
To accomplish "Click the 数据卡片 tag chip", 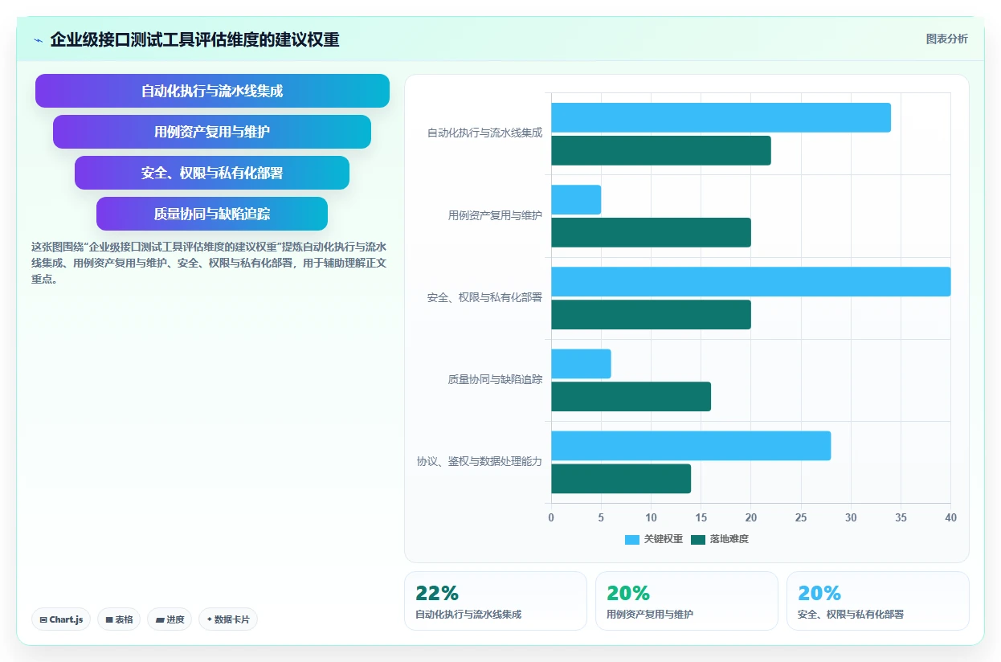I will coord(228,619).
